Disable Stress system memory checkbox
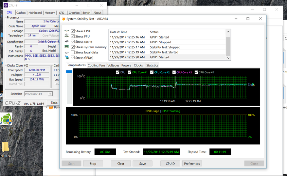 pos(73,47)
